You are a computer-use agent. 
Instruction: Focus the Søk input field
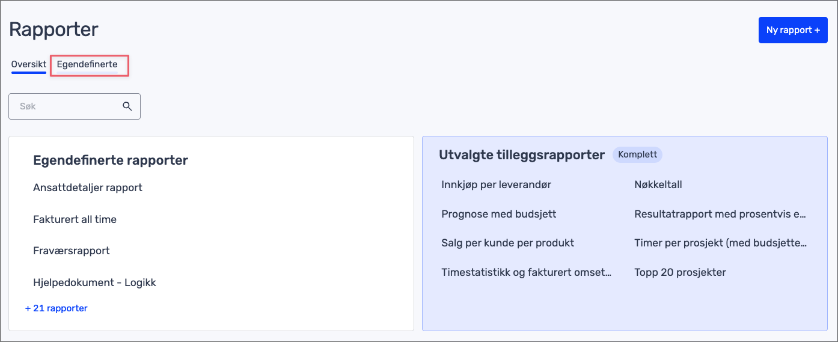click(67, 106)
